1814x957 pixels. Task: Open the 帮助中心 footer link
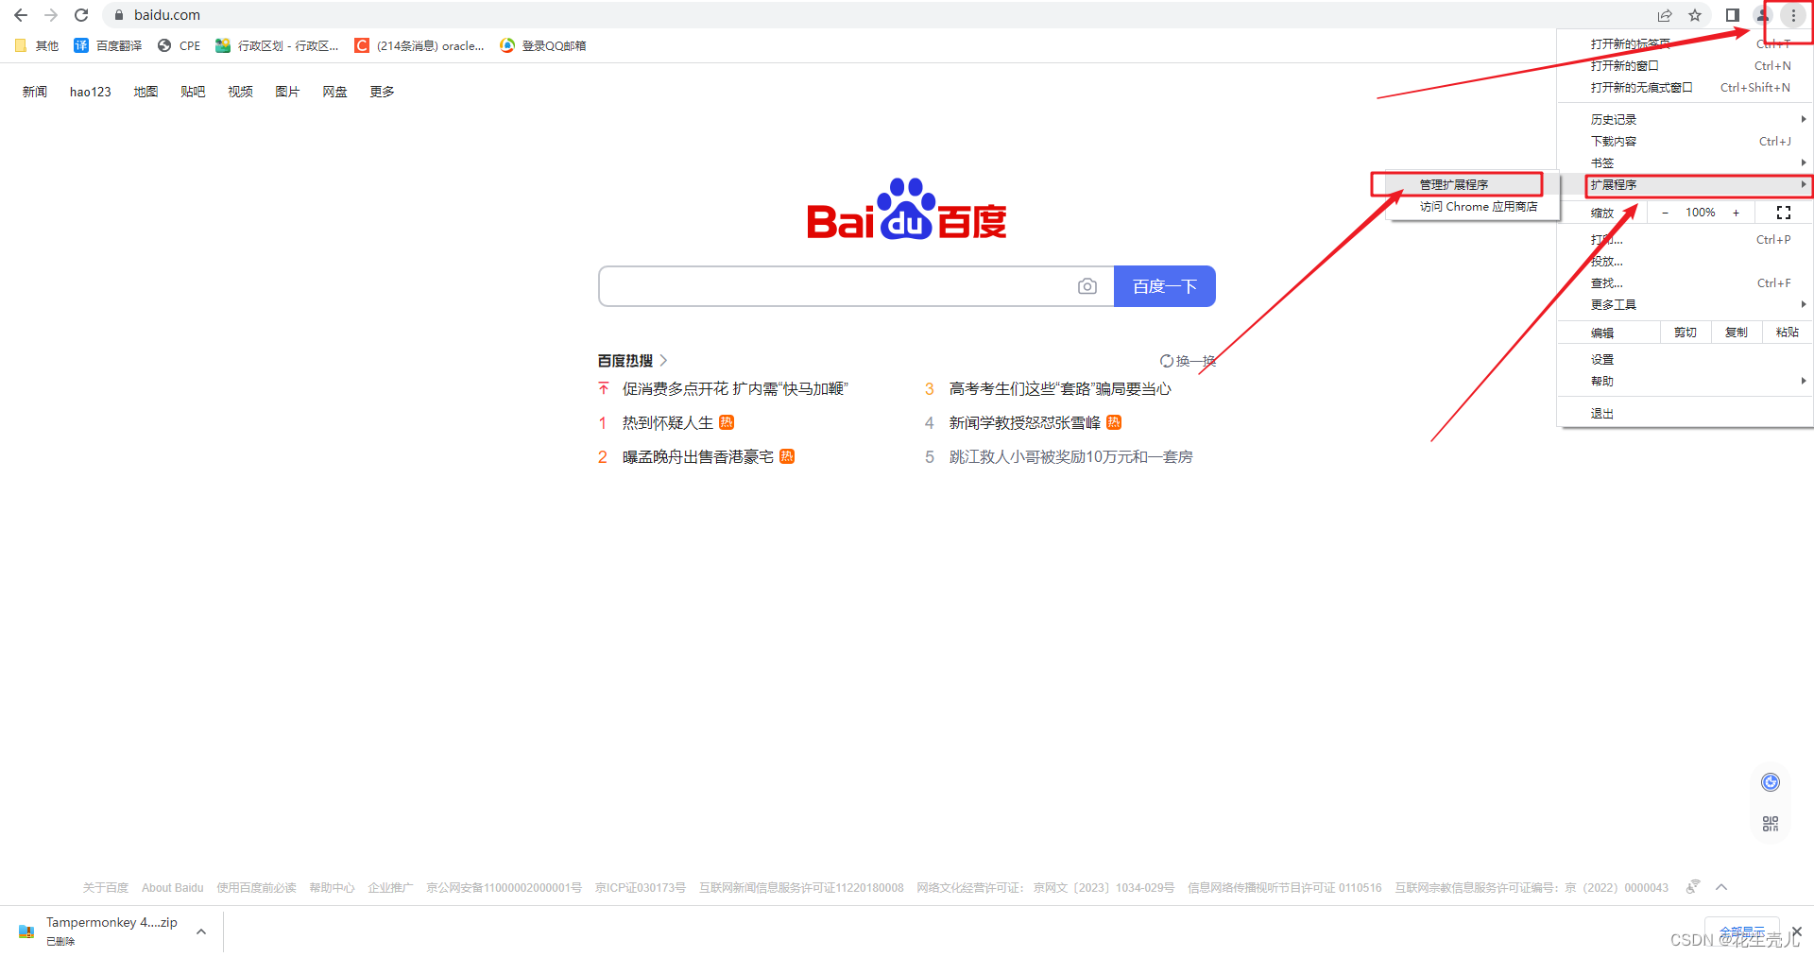[x=332, y=888]
